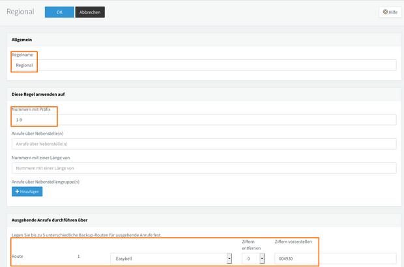Click the Regional page title
Image resolution: width=404 pixels, height=267 pixels.
[x=20, y=12]
